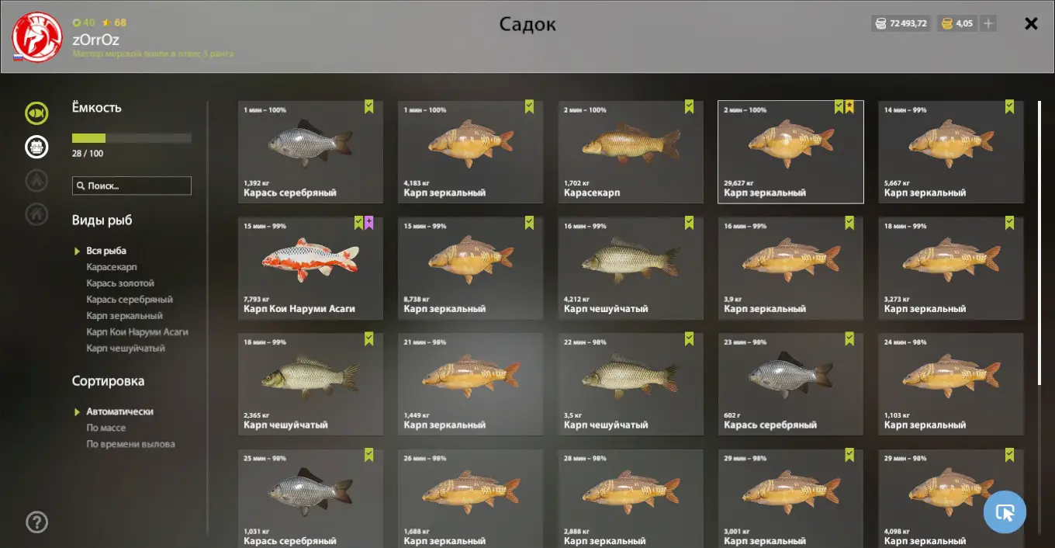Toggle the star mark on Карп Кои Наруми Асаги
The width and height of the screenshot is (1055, 548).
point(369,223)
